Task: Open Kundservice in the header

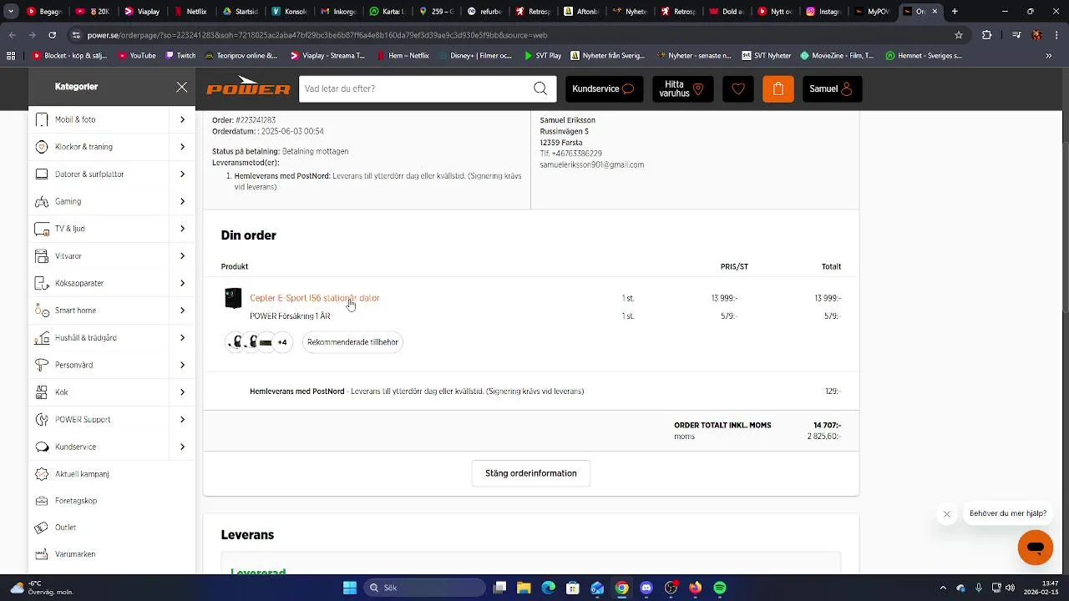Action: point(604,88)
